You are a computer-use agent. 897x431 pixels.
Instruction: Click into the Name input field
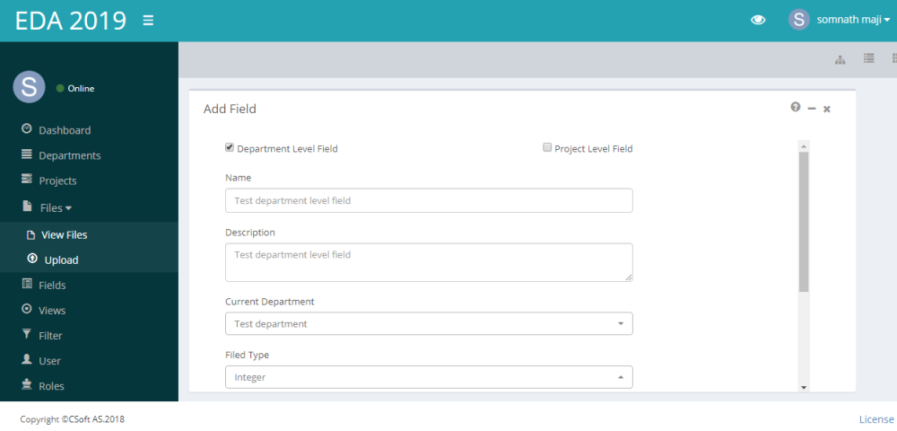429,200
